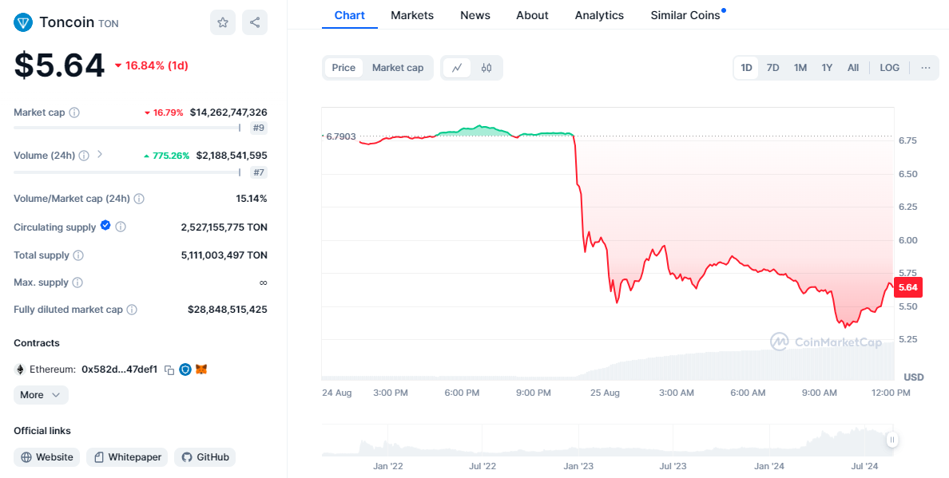Enable LOG scale on chart
Image resolution: width=949 pixels, height=478 pixels.
890,68
